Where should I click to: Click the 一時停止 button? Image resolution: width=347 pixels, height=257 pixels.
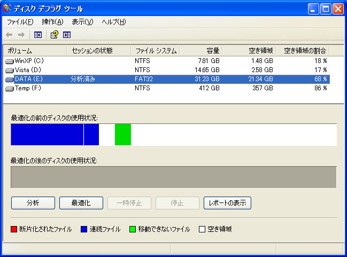pyautogui.click(x=129, y=203)
